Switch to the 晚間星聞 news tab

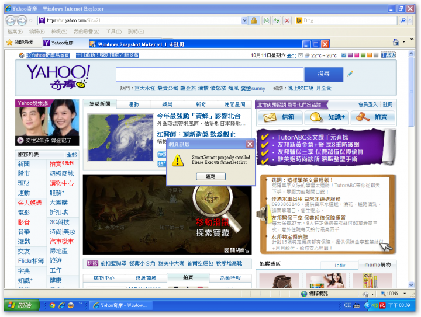pos(234,104)
